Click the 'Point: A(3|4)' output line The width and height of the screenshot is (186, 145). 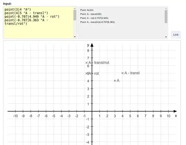point(87,10)
